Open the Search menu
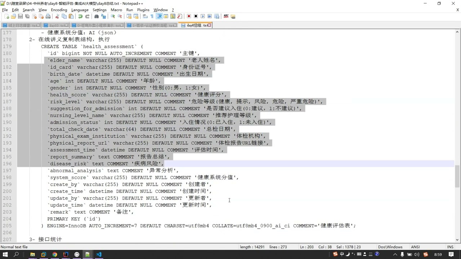461x259 pixels. [x=28, y=10]
